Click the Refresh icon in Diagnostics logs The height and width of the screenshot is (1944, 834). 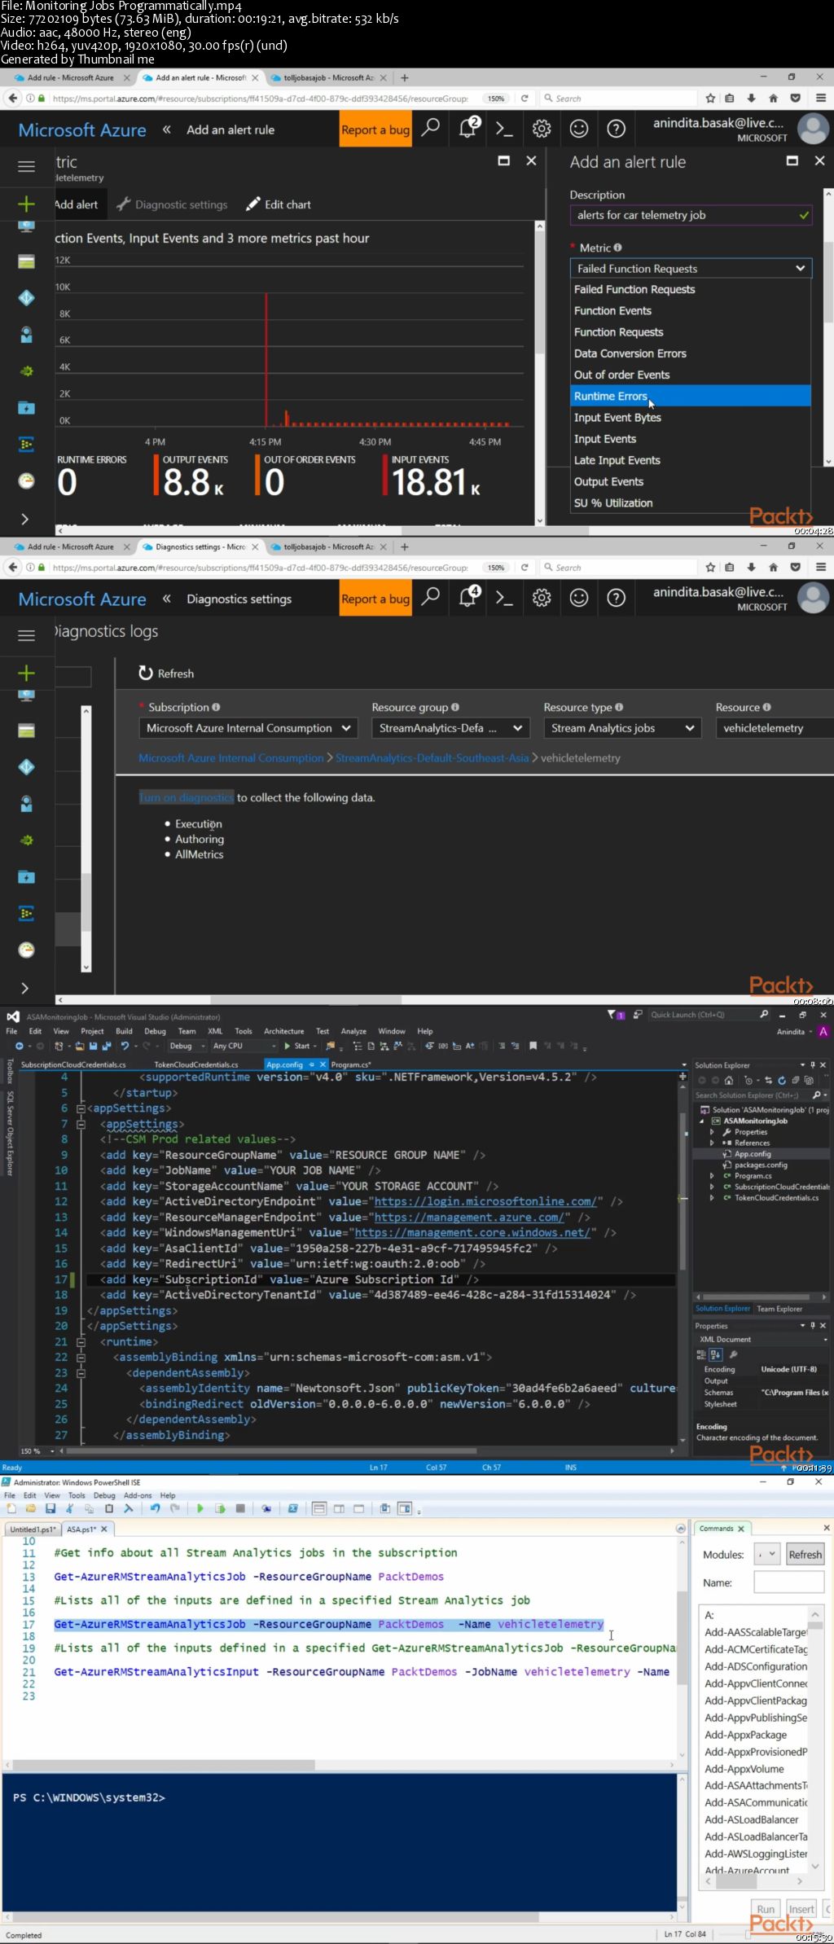coord(146,673)
